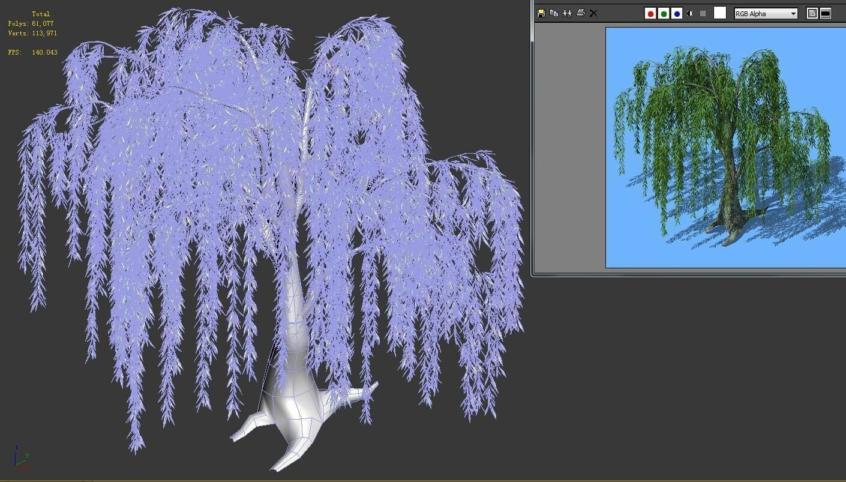Click the white color swatch in render toolbar

pyautogui.click(x=719, y=13)
